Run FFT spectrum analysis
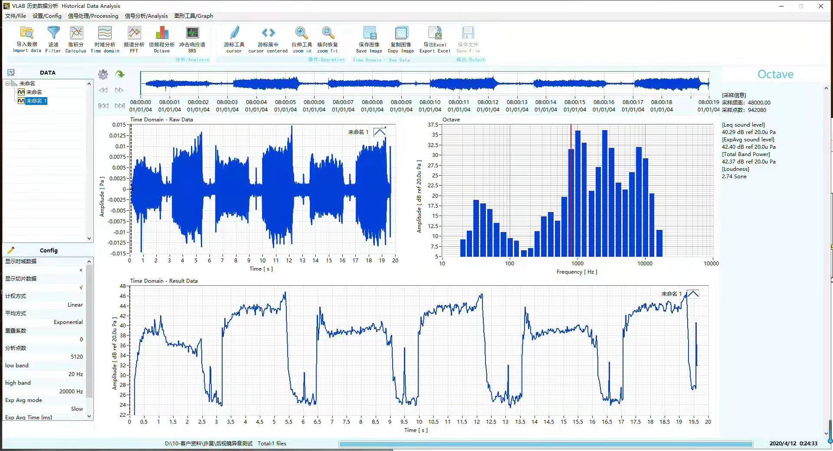833x451 pixels. (x=134, y=39)
